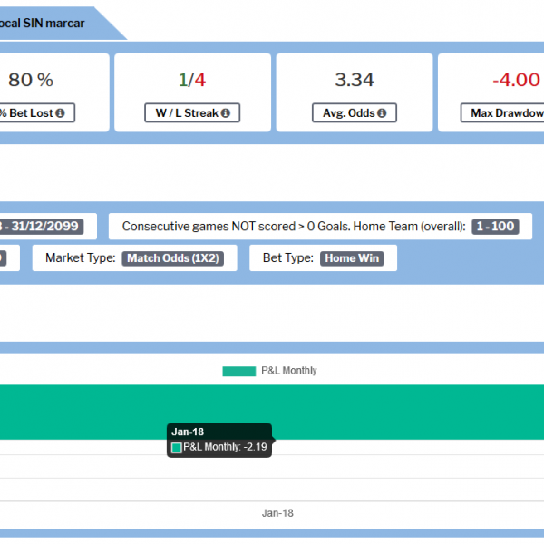Click the 80 % bet lost value

[x=31, y=80]
